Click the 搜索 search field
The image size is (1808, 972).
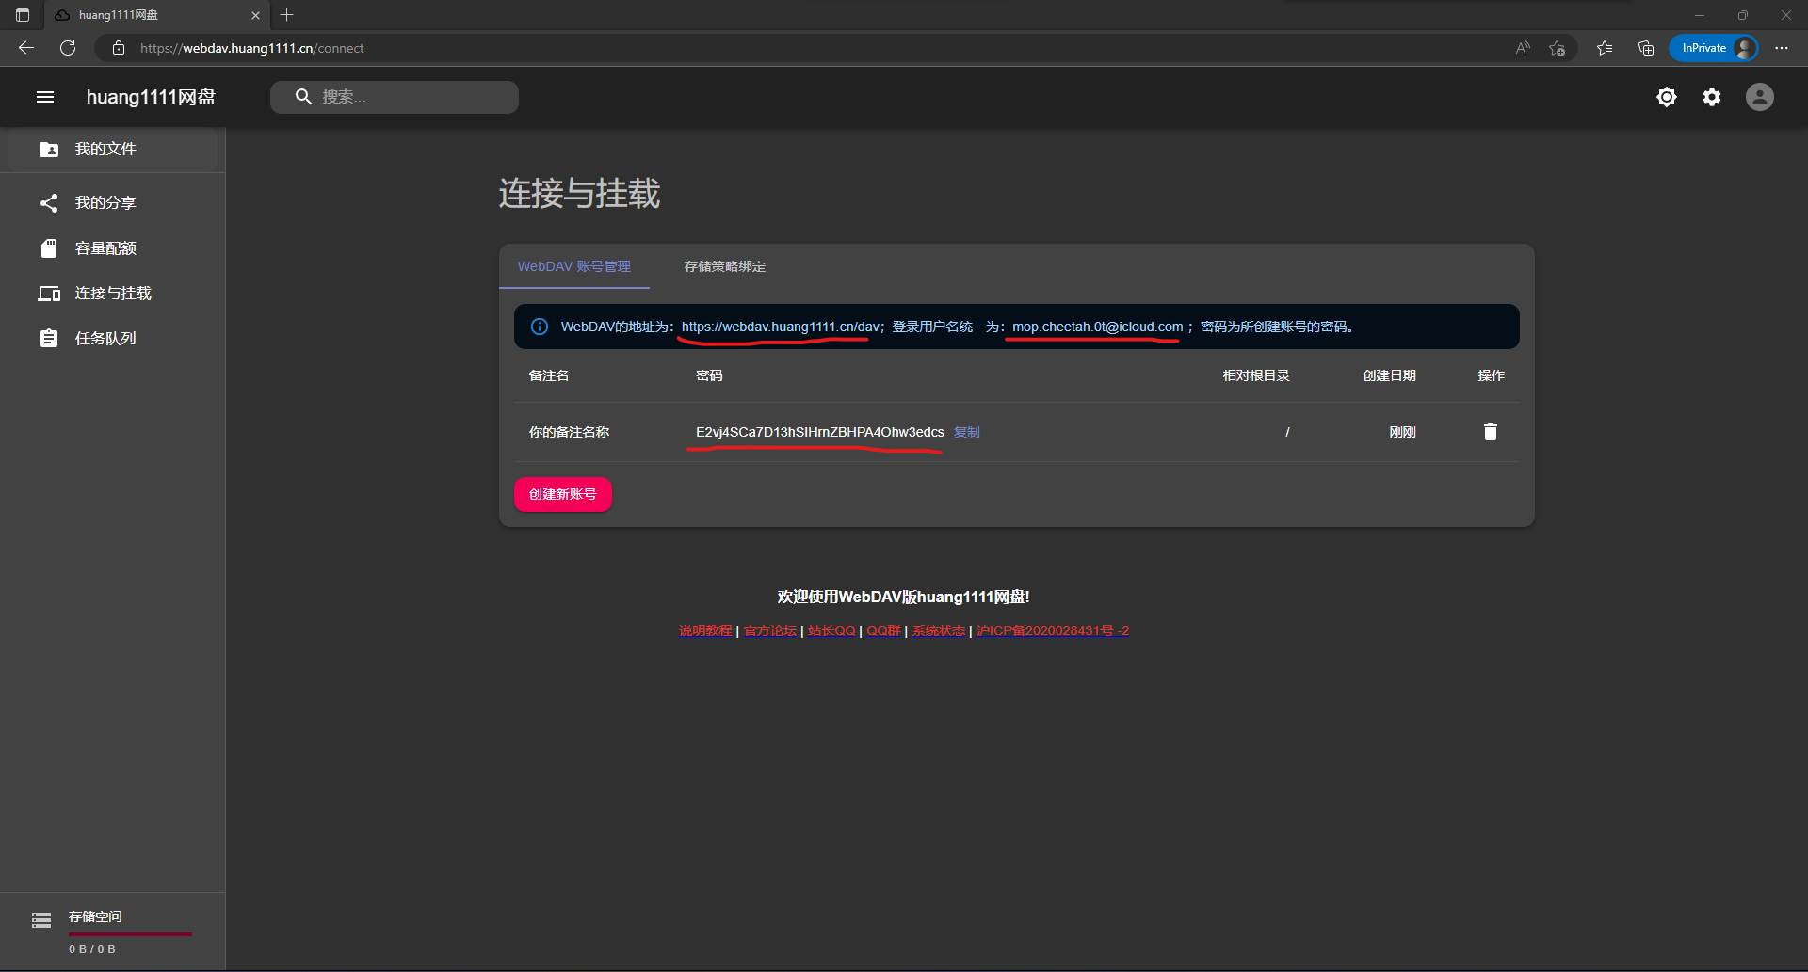click(405, 97)
